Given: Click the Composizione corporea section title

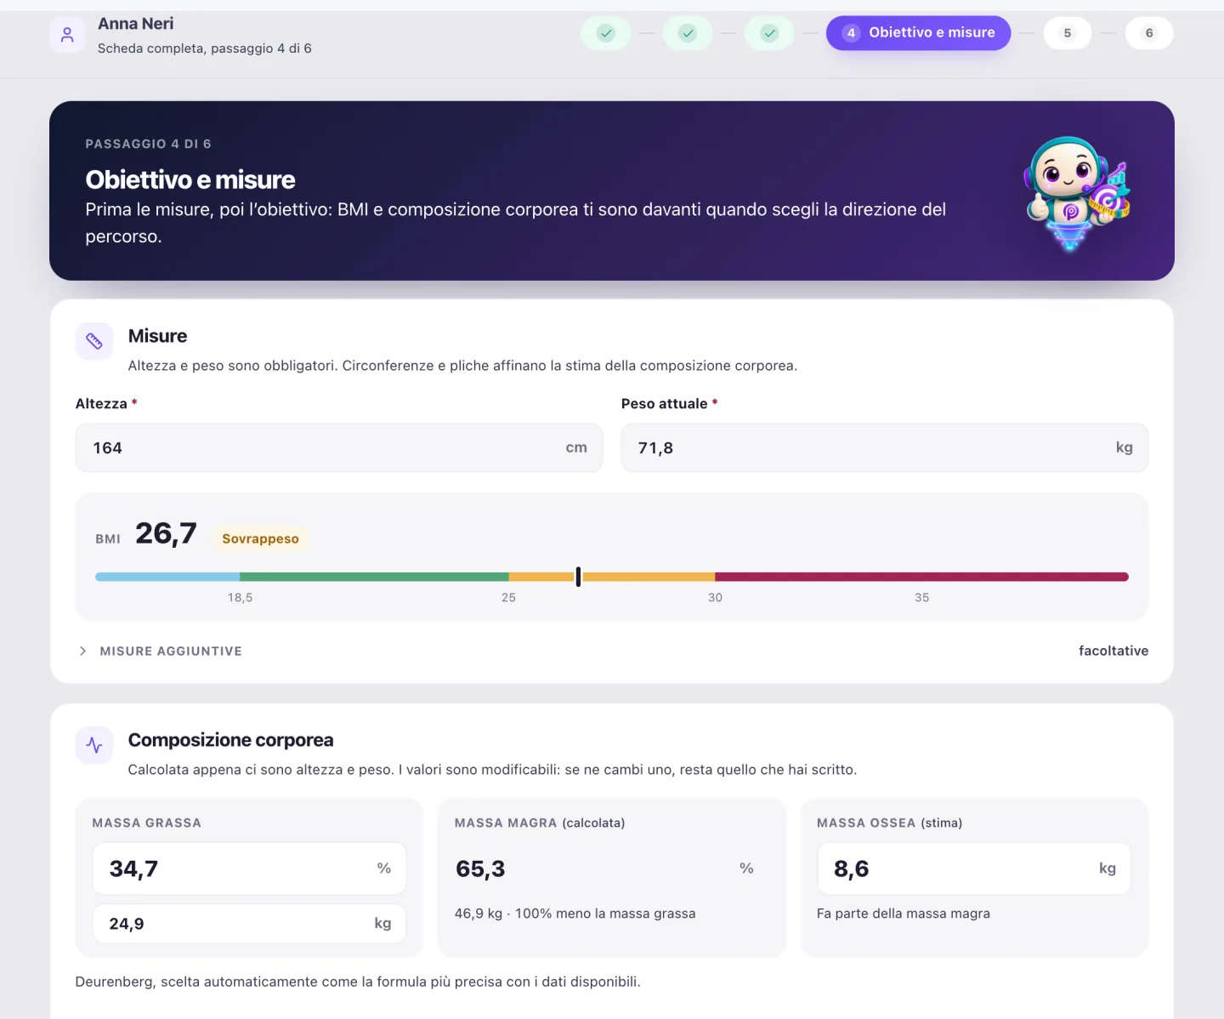Looking at the screenshot, I should [x=230, y=740].
